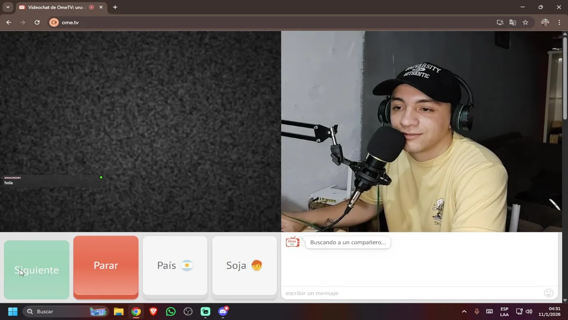Open the Chrome three-dot menu

tap(559, 22)
